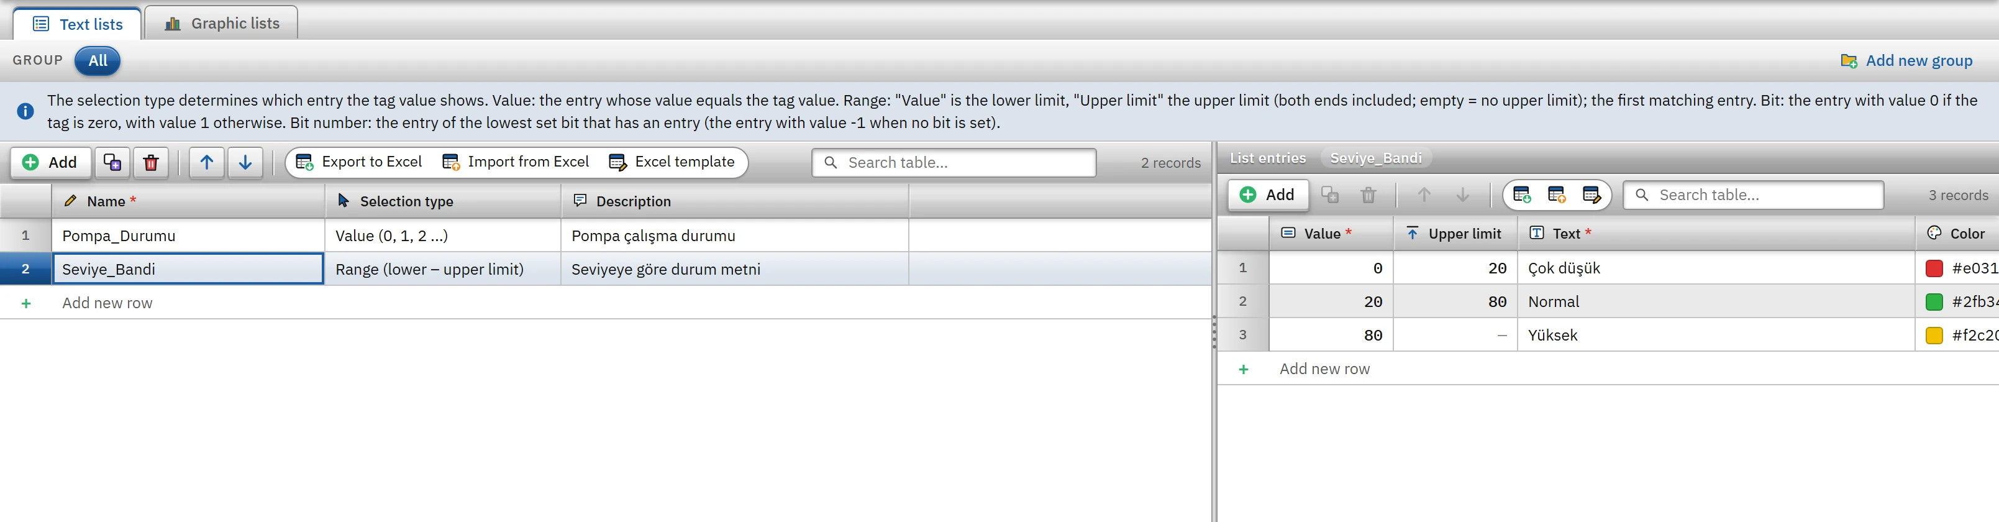Image resolution: width=1999 pixels, height=522 pixels.
Task: Click the export to Excel icon in List entries
Action: pyautogui.click(x=1523, y=195)
